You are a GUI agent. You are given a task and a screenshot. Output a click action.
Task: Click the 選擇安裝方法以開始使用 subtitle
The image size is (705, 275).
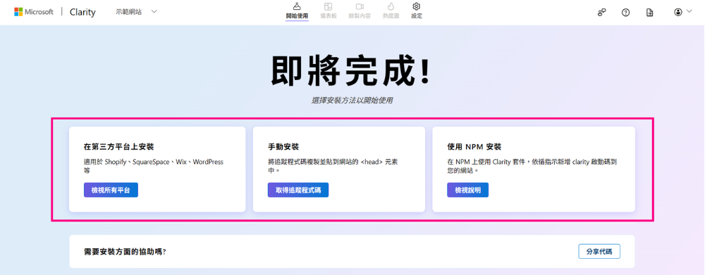point(352,101)
